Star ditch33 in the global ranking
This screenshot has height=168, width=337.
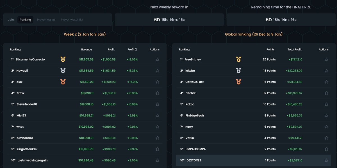click(x=326, y=93)
